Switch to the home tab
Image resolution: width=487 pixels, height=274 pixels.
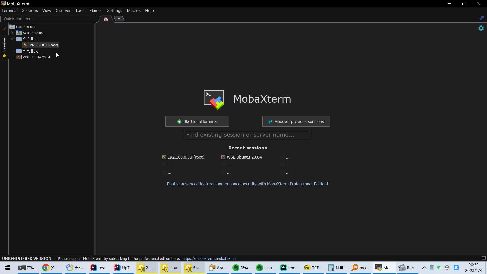click(x=106, y=19)
